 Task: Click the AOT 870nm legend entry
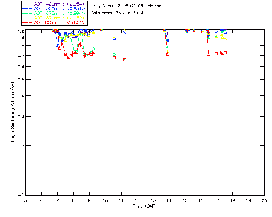[54, 18]
